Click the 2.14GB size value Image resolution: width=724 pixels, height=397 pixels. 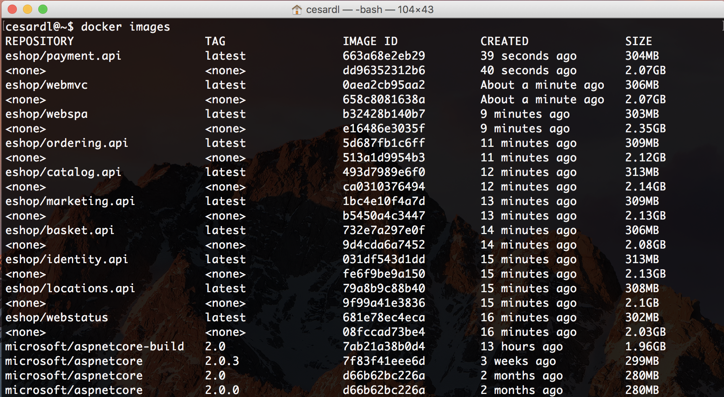[646, 187]
